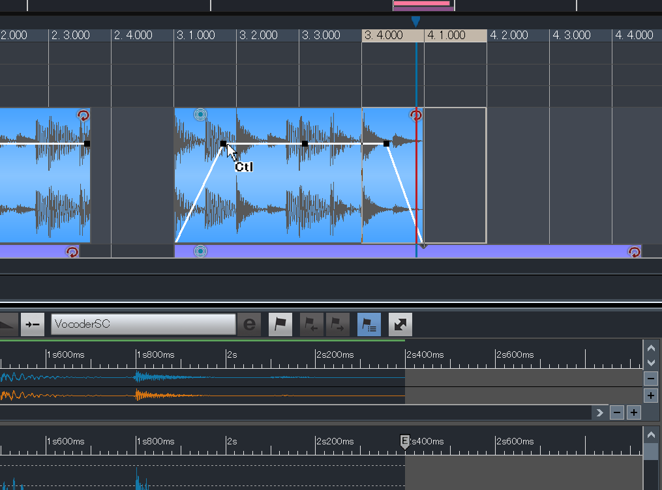The image size is (662, 490).
Task: Toggle the highlighted marker list button
Action: tap(369, 324)
